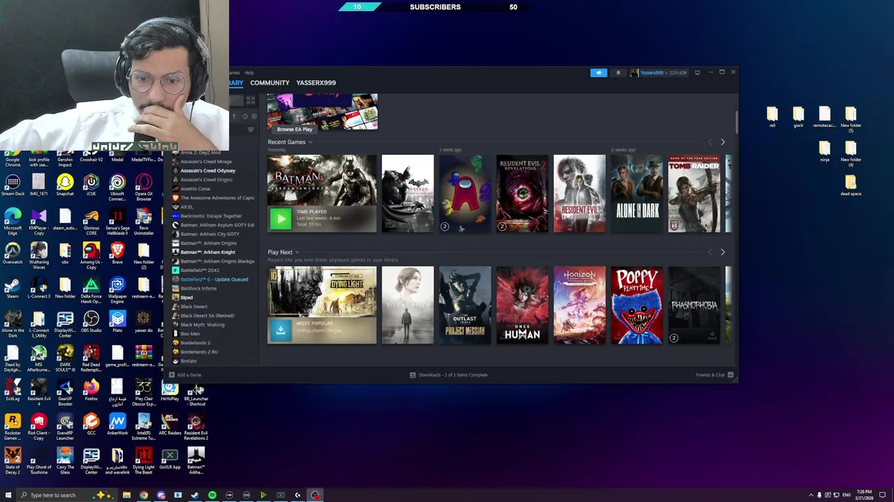Image resolution: width=894 pixels, height=502 pixels.
Task: Open re9 folder on desktop
Action: pyautogui.click(x=772, y=117)
